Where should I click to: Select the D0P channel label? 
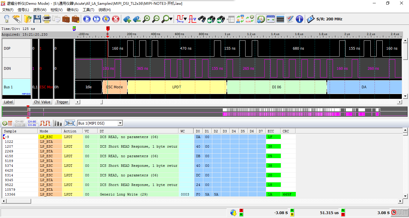(16, 49)
